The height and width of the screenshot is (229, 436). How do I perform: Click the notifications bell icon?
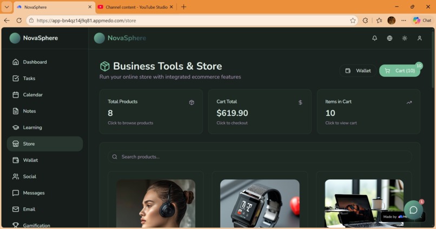click(374, 38)
